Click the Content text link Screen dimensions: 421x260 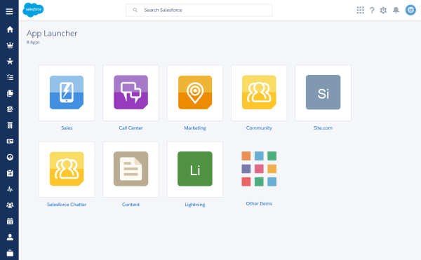tap(131, 205)
